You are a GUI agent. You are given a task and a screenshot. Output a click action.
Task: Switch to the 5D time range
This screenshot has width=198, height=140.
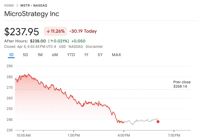(x=25, y=55)
